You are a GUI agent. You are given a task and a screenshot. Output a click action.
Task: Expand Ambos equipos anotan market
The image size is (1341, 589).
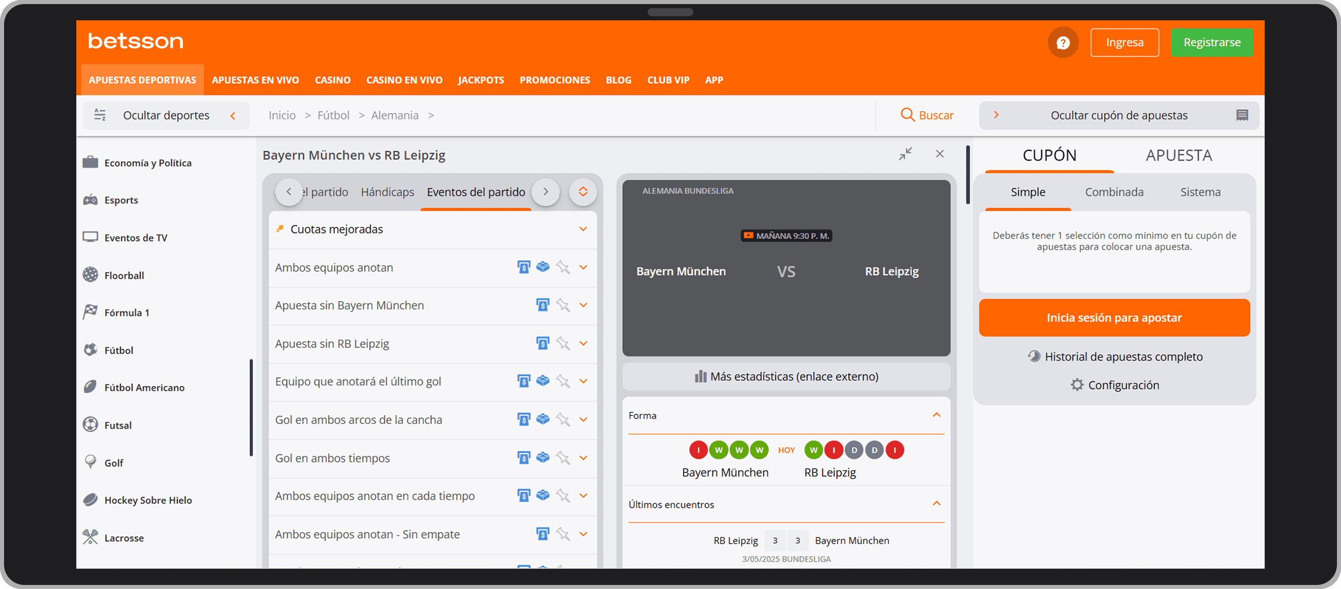[583, 267]
